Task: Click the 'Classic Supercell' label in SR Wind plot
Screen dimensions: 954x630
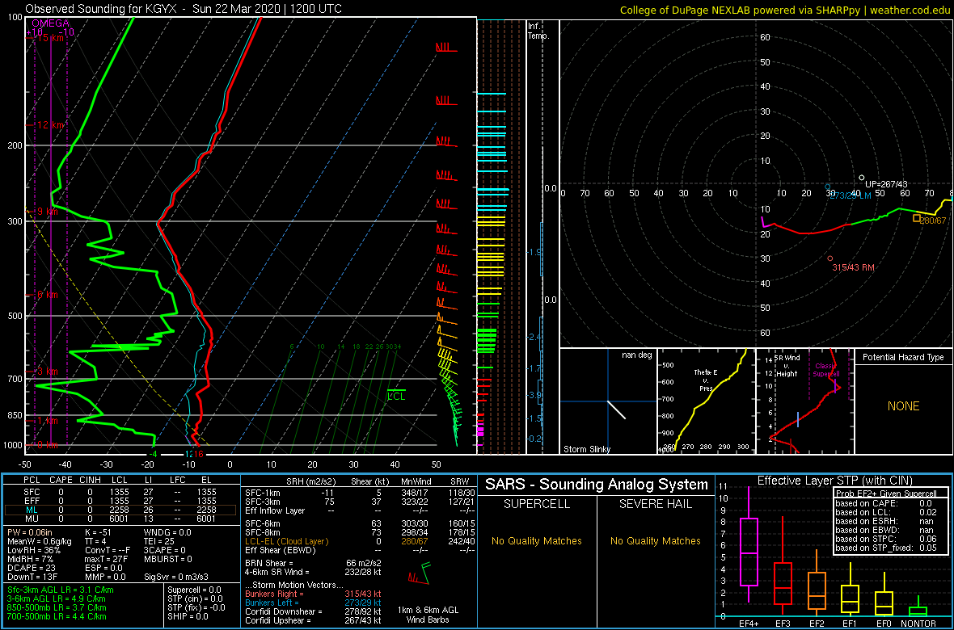Action: [827, 369]
